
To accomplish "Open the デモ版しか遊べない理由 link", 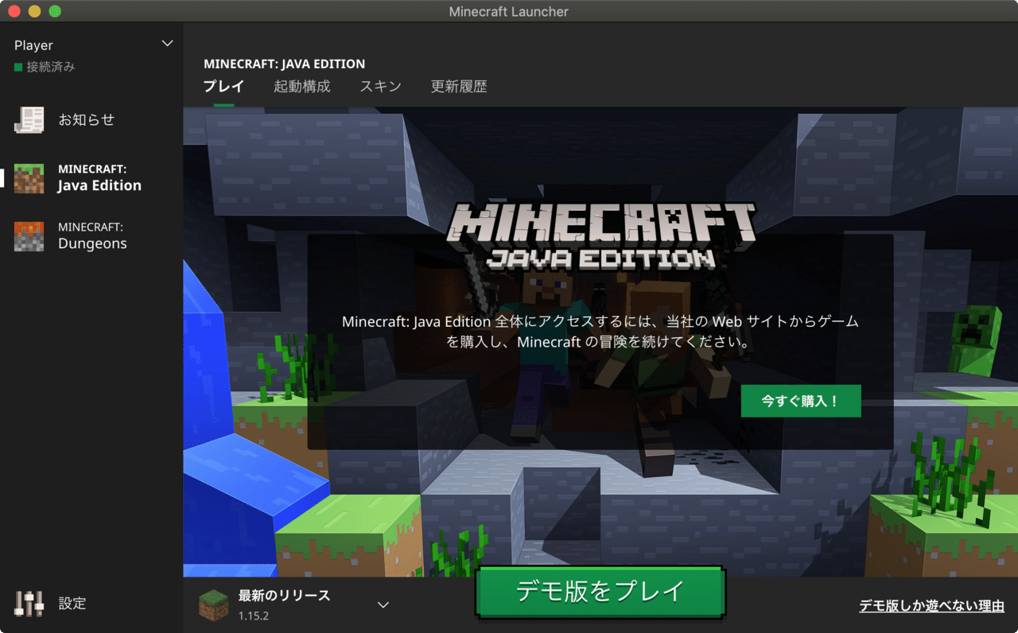I will pyautogui.click(x=932, y=605).
